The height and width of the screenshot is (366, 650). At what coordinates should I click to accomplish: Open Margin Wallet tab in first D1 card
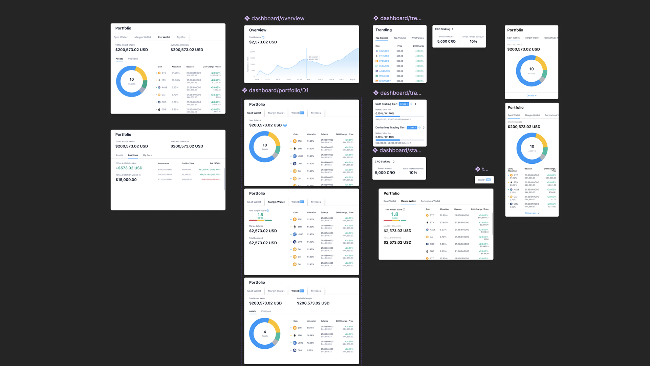(x=276, y=113)
